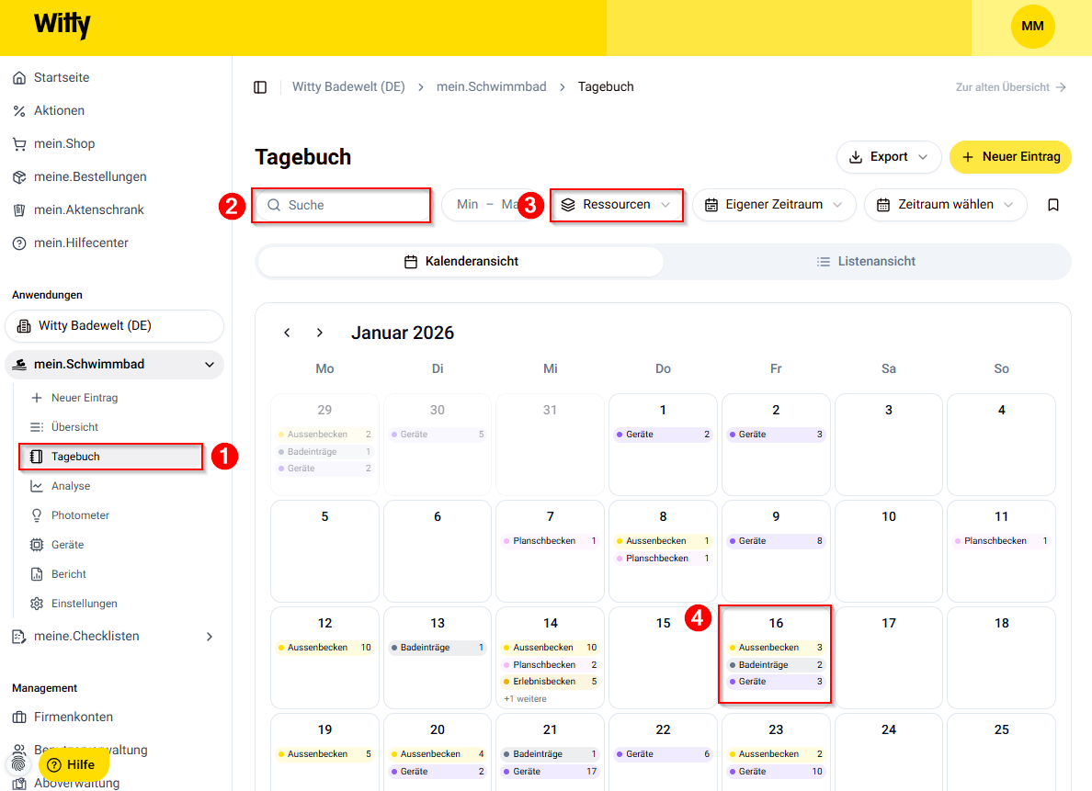Open Geräte 8 entry on day 9
The height and width of the screenshot is (791, 1092).
tap(775, 541)
